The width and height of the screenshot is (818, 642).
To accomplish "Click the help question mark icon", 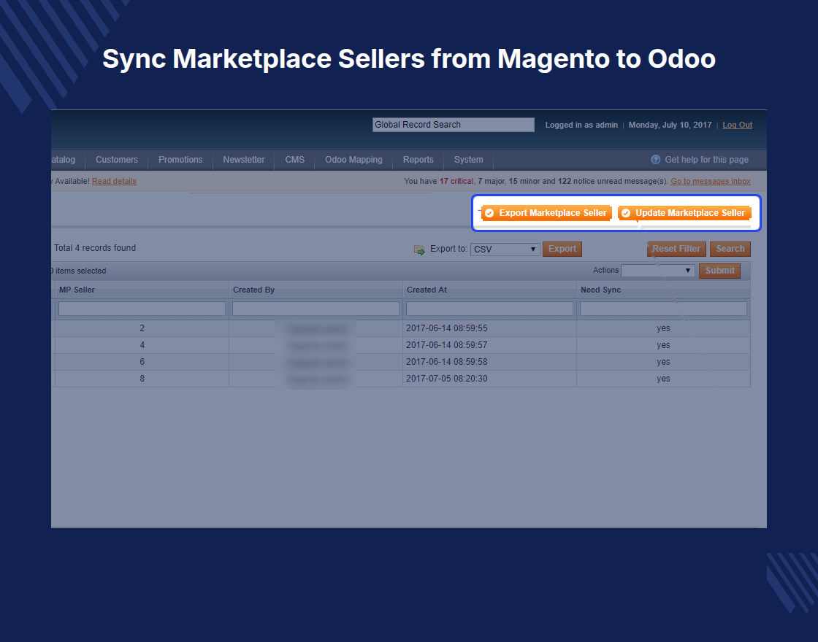I will coord(656,160).
